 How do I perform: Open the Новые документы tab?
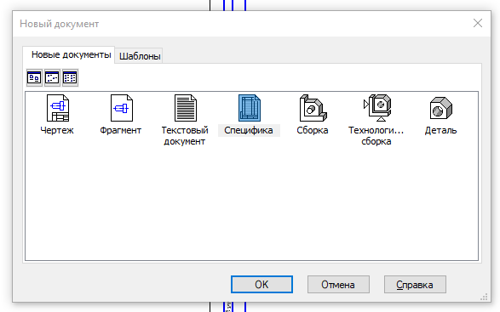[68, 54]
